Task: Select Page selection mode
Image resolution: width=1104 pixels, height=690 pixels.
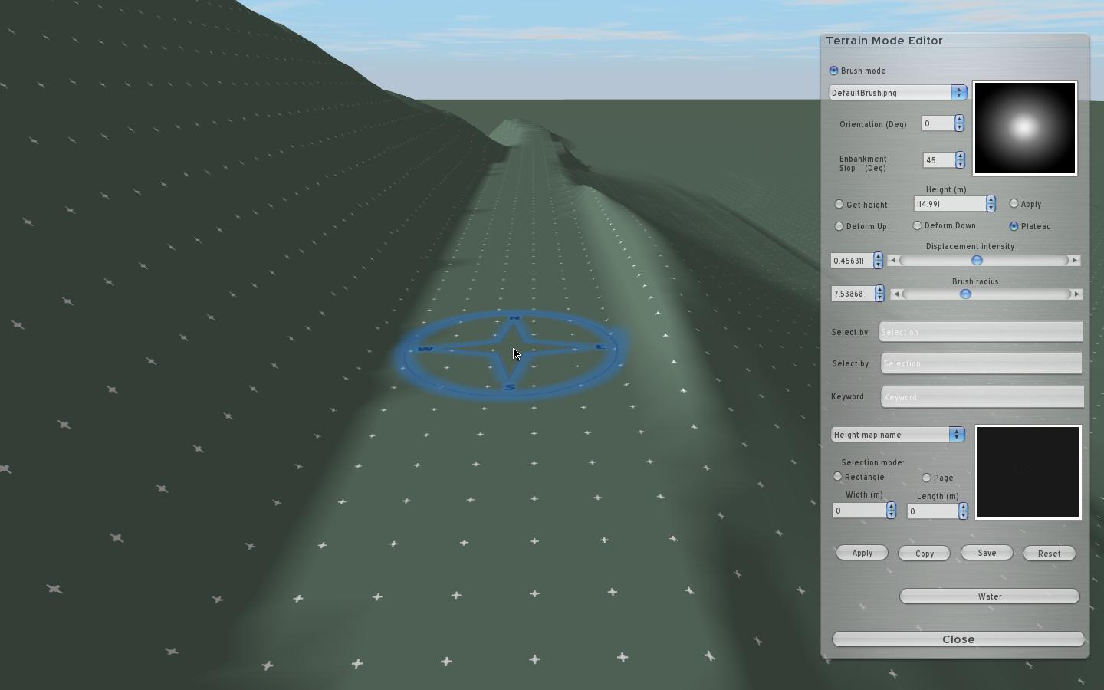Action: pos(927,478)
